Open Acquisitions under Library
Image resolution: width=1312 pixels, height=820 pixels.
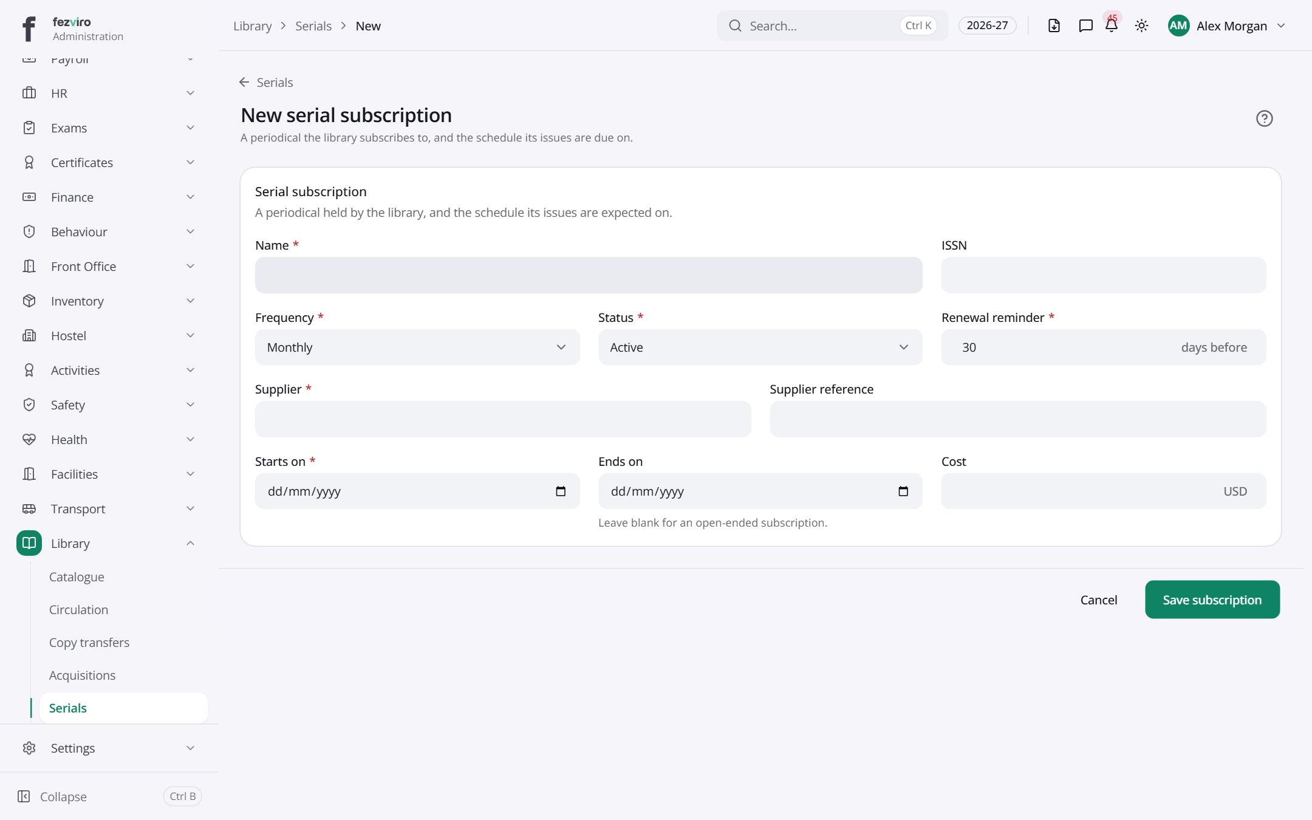[x=123, y=675]
